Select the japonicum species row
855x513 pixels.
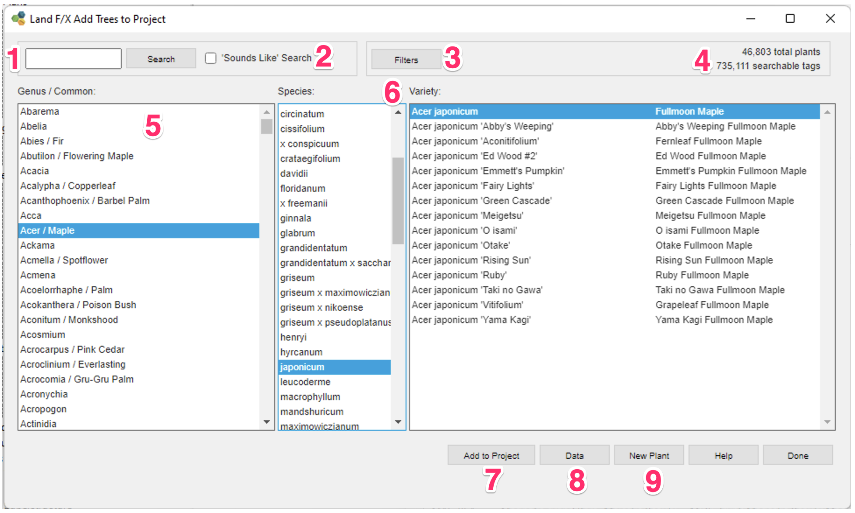click(335, 367)
